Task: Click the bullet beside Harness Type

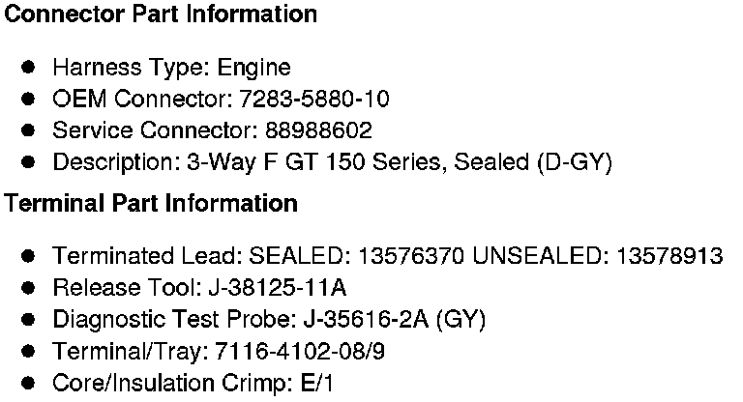Action: 29,68
